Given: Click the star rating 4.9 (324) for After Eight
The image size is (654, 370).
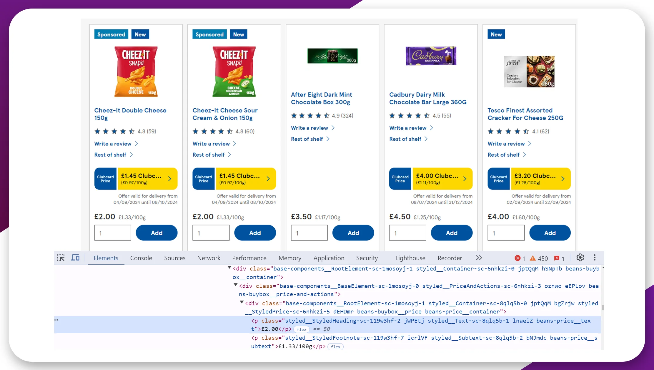Looking at the screenshot, I should (x=322, y=116).
